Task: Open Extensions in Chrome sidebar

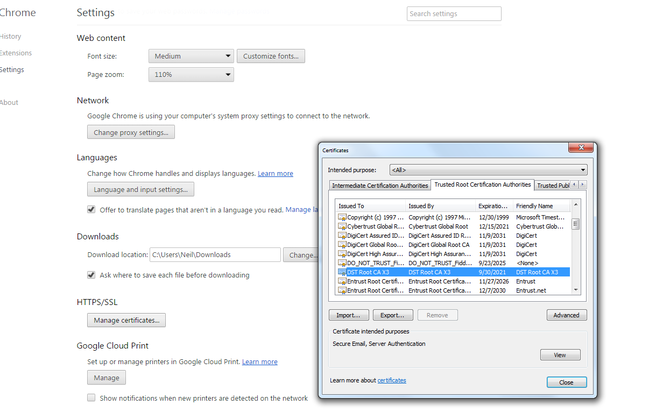Action: (16, 53)
